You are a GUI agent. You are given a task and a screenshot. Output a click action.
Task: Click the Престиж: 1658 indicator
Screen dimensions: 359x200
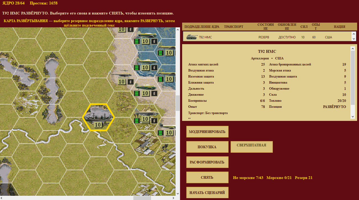click(x=43, y=3)
